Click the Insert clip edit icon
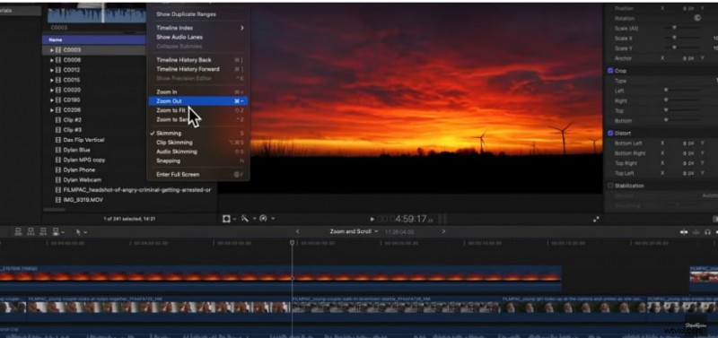Viewport: 718px width, 338px height. [31, 232]
